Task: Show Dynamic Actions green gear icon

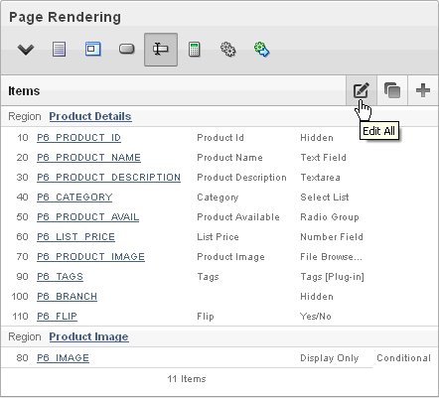Action: point(261,50)
